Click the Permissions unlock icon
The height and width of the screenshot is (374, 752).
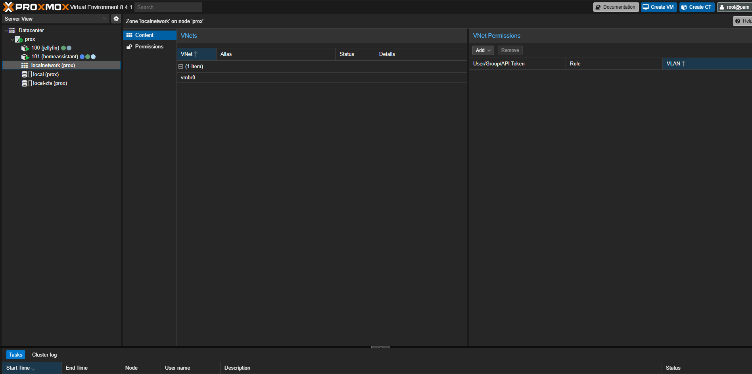(x=129, y=47)
